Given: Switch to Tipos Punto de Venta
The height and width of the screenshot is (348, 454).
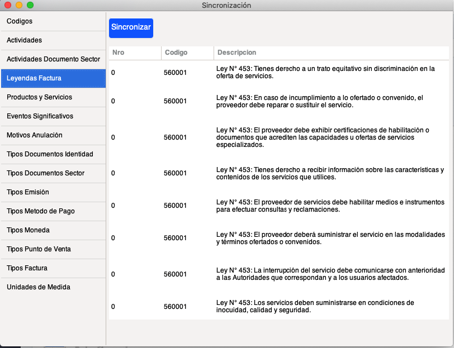Looking at the screenshot, I should (x=53, y=249).
